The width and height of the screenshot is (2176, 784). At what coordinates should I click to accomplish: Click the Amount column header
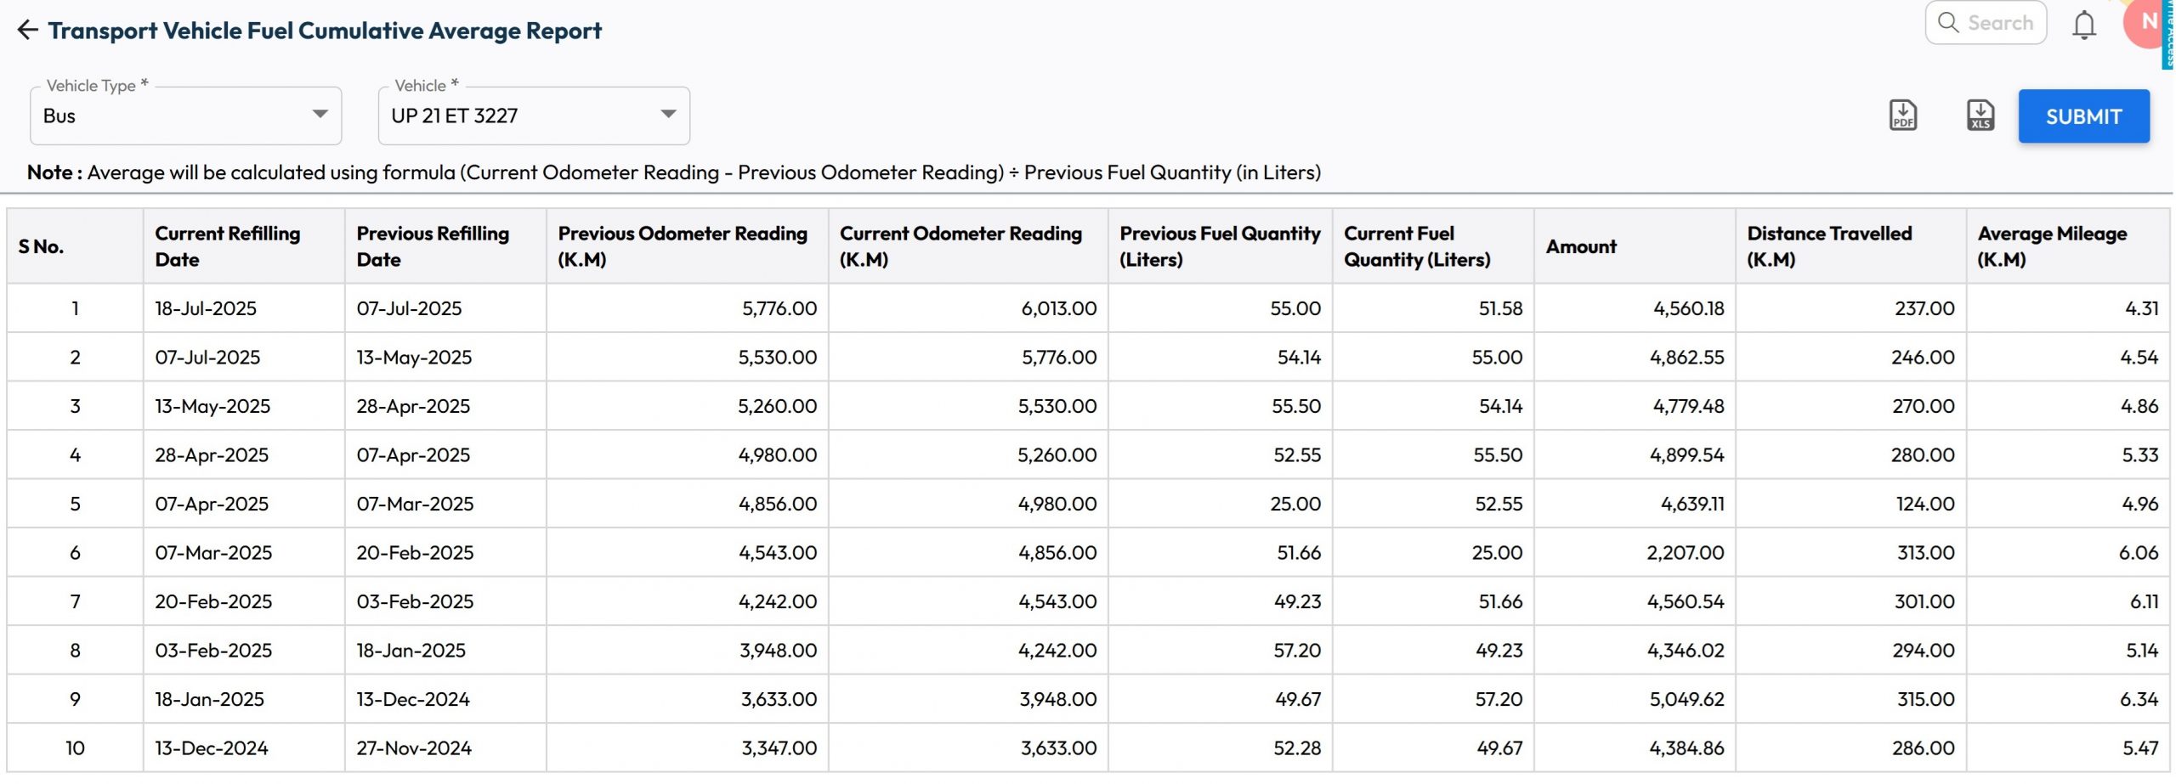pos(1581,246)
